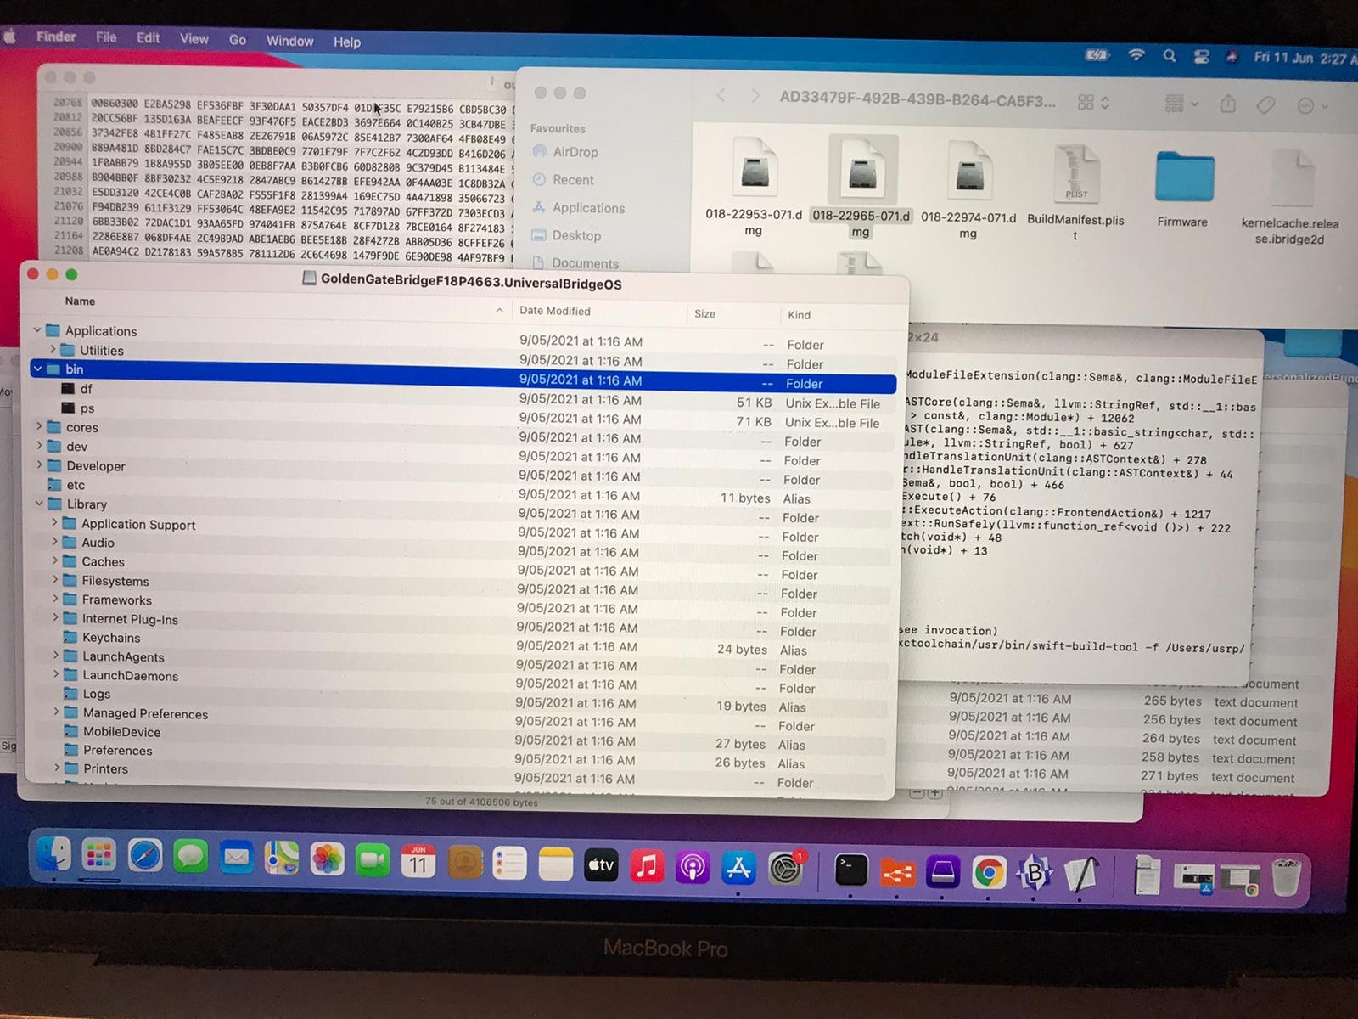Collapse the Applications folder
1358x1019 pixels.
coord(37,329)
